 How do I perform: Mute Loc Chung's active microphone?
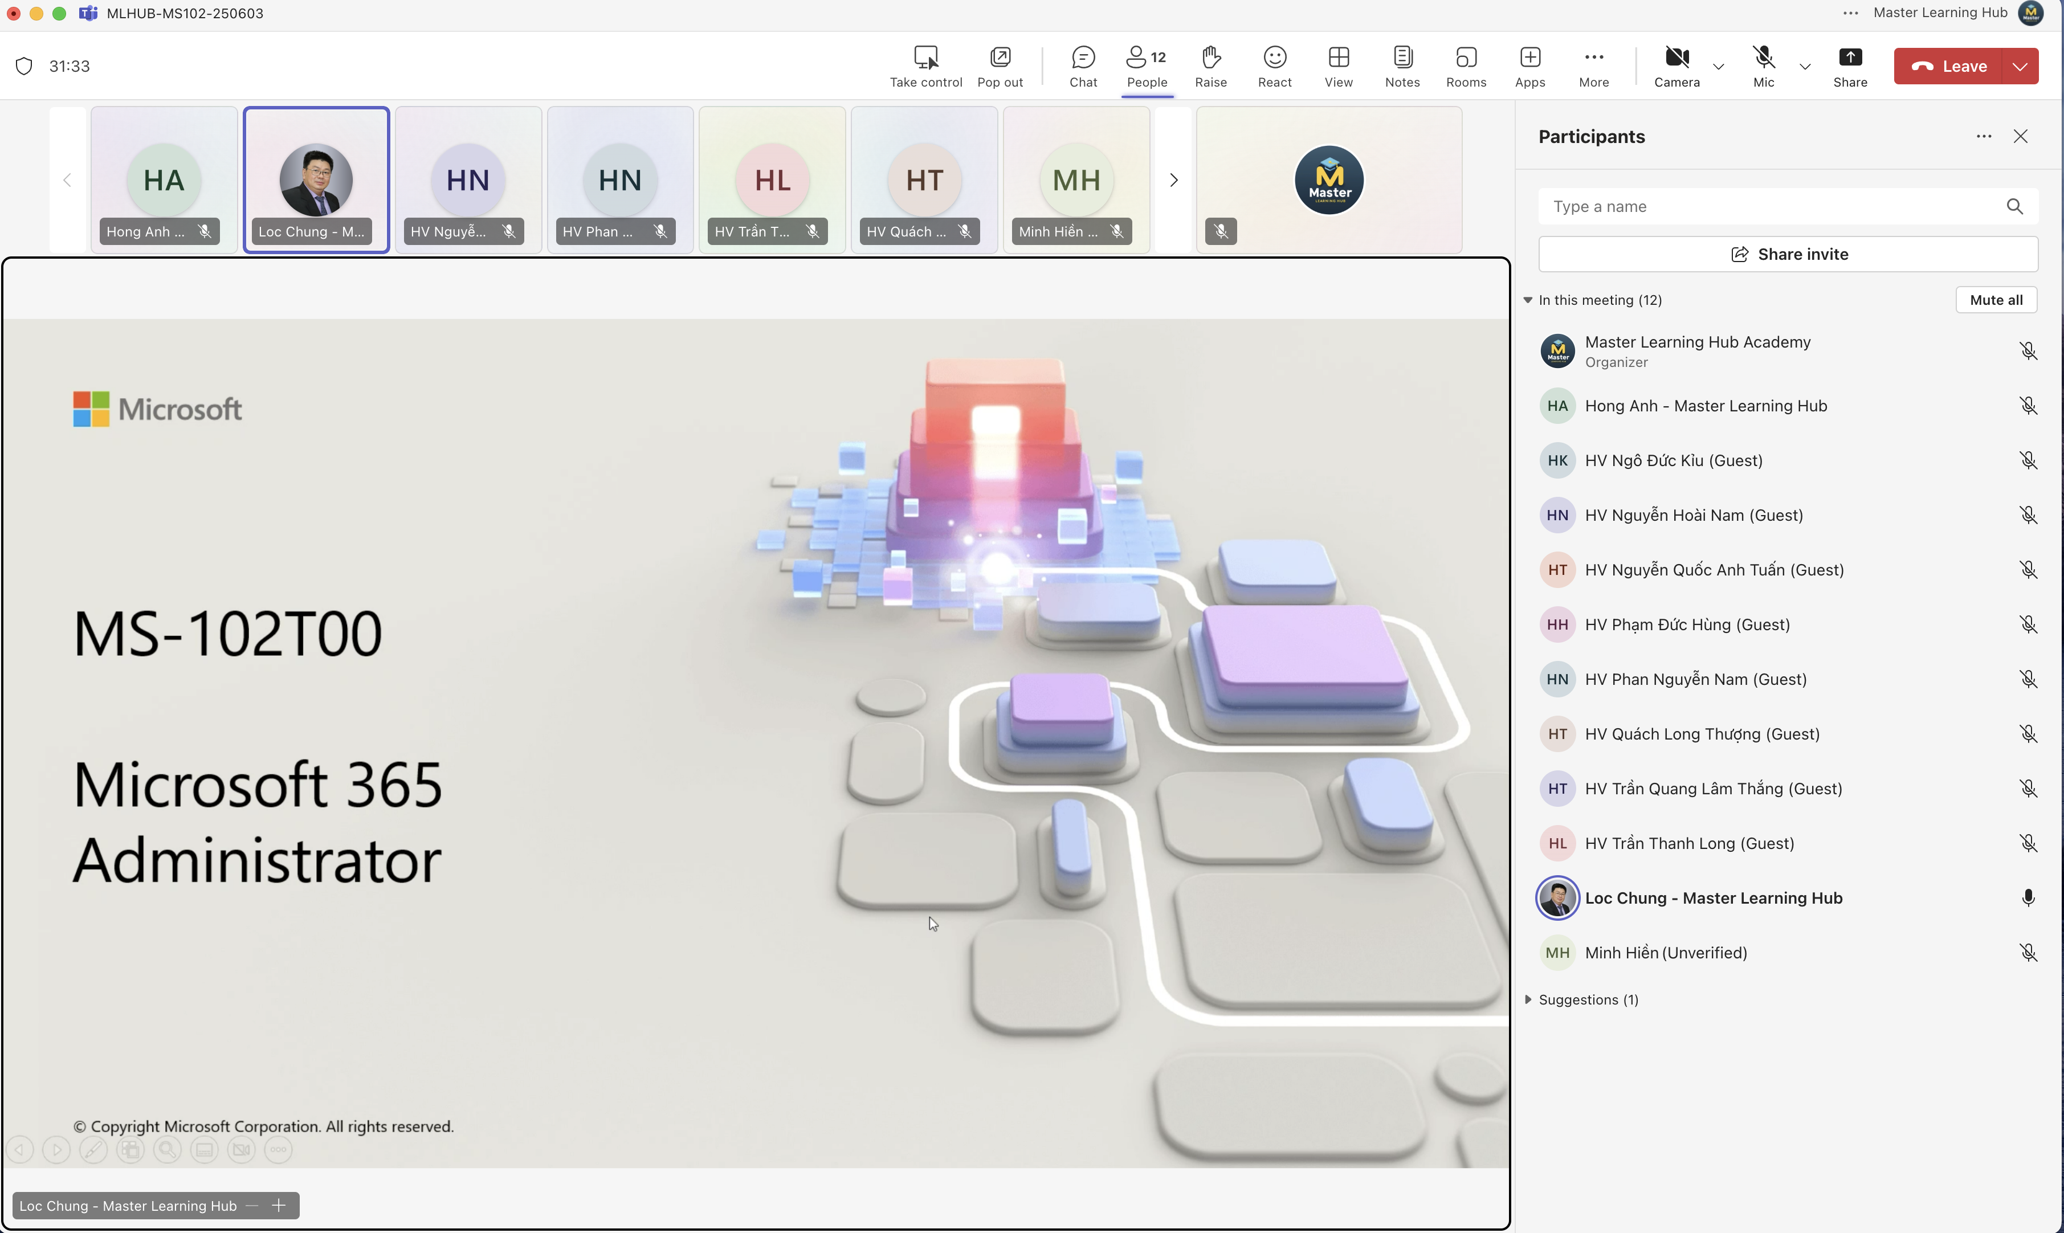pyautogui.click(x=2028, y=898)
